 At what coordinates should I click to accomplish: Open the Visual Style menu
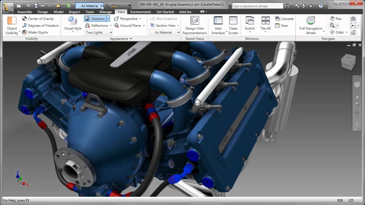point(73,24)
